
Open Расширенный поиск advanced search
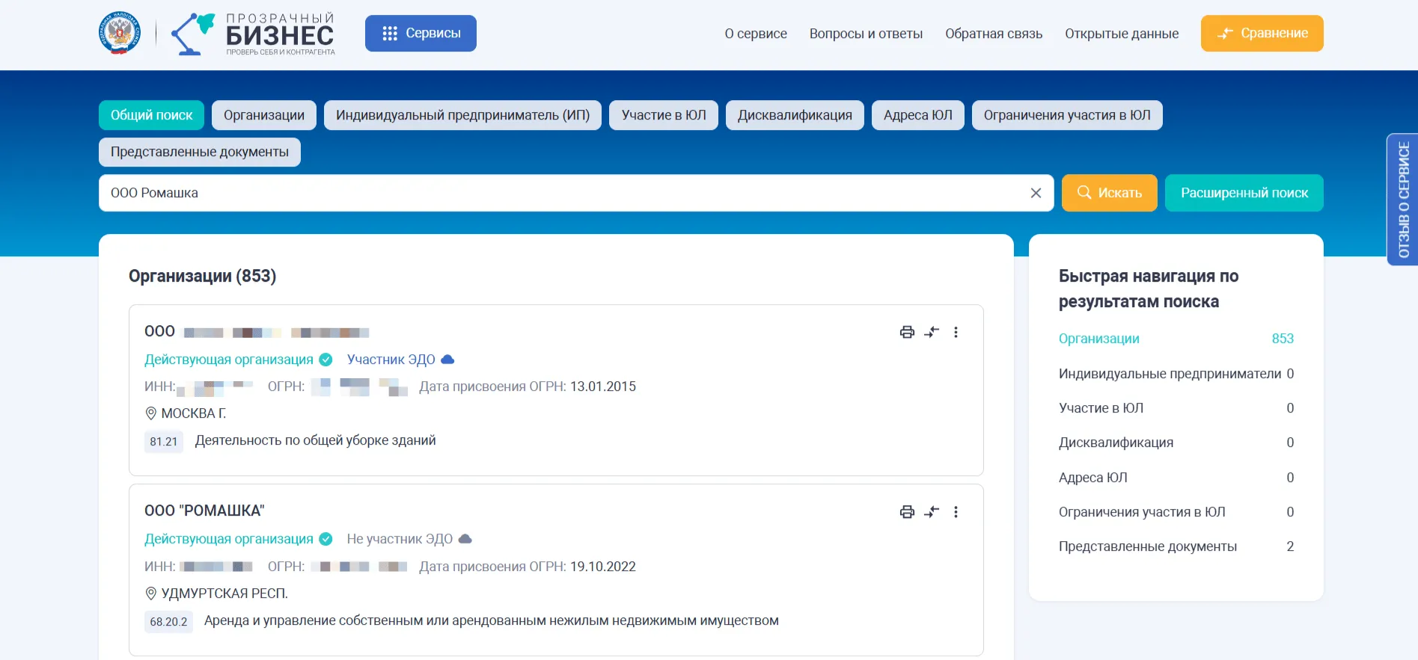(x=1244, y=193)
